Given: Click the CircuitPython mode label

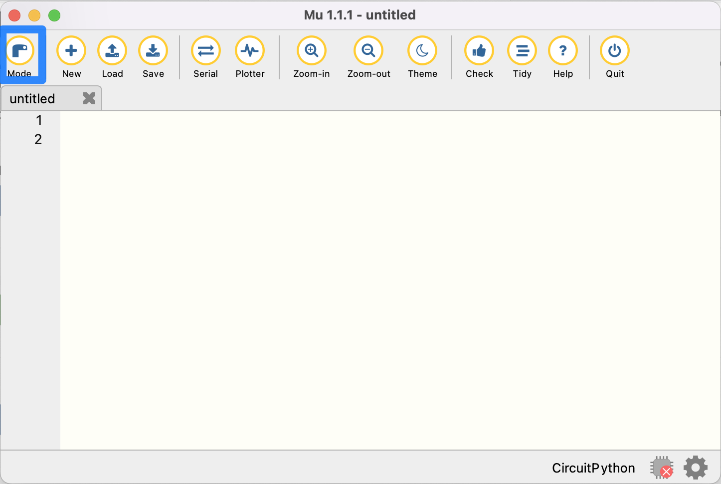Looking at the screenshot, I should click(593, 468).
